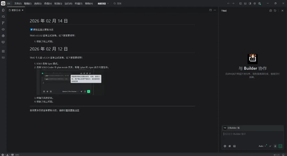Click the TRAE logo in title bar

(3, 3)
